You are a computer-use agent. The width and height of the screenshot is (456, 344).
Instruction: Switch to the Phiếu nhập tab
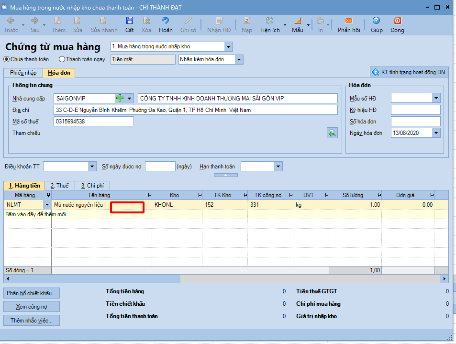23,73
